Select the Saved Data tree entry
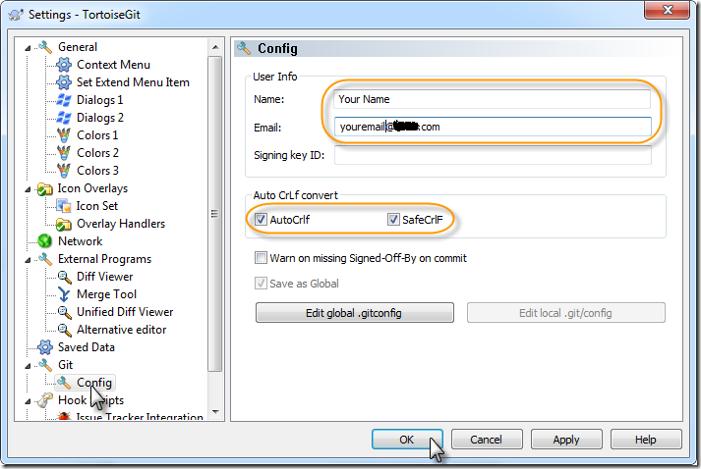The image size is (701, 469). click(86, 347)
